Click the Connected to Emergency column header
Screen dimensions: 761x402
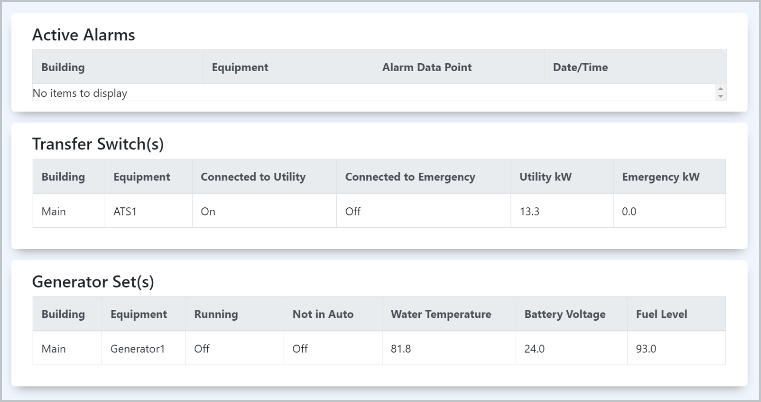(x=410, y=177)
